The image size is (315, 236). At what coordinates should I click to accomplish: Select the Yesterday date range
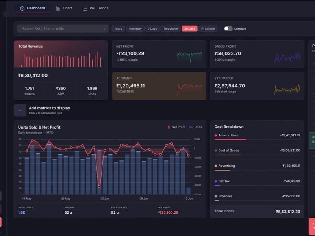tap(135, 29)
